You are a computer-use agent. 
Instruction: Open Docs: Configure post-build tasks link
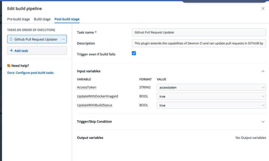click(30, 73)
